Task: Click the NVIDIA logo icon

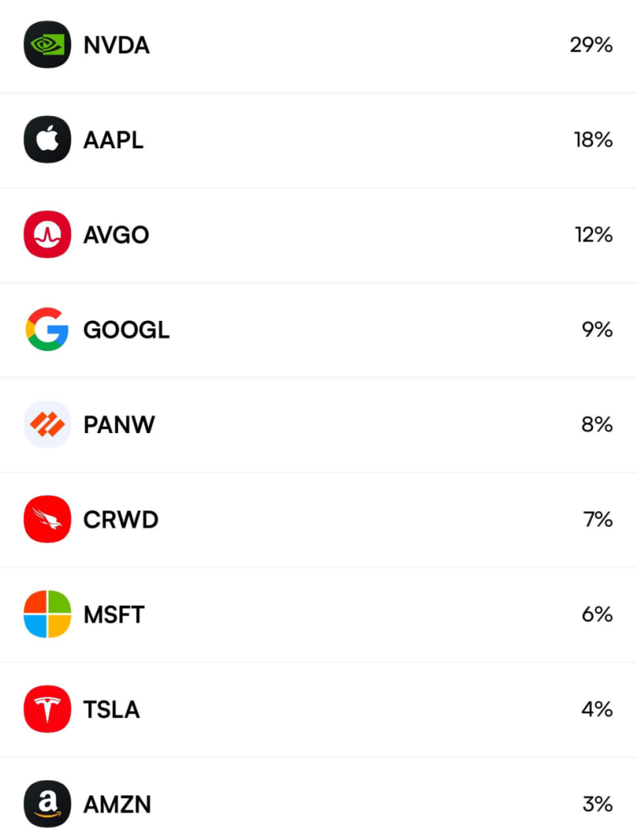Action: [47, 45]
